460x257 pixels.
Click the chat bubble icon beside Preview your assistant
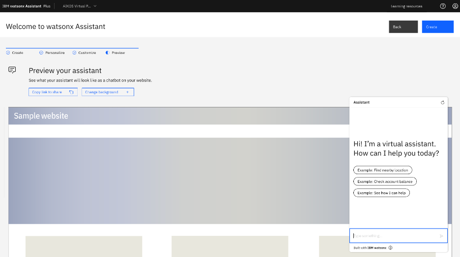click(12, 70)
